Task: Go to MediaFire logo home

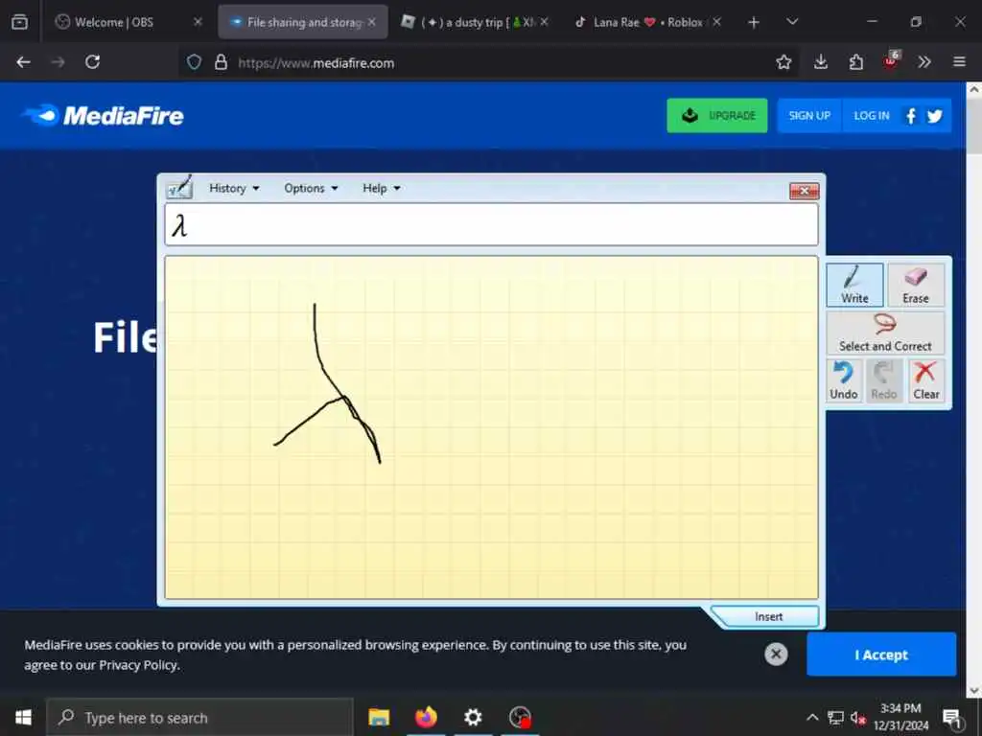Action: (x=104, y=115)
